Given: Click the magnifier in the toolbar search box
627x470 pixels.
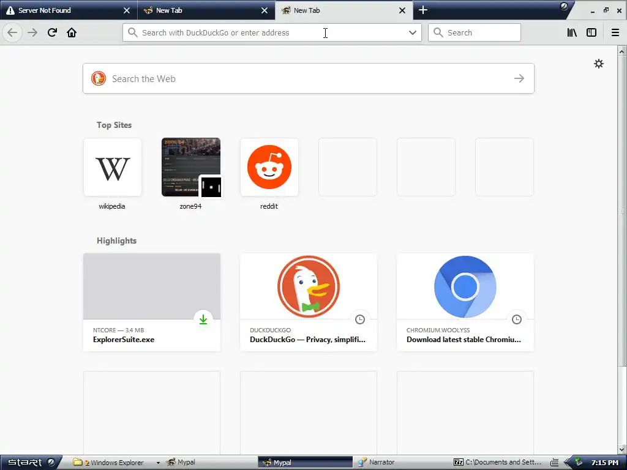Looking at the screenshot, I should [x=438, y=32].
